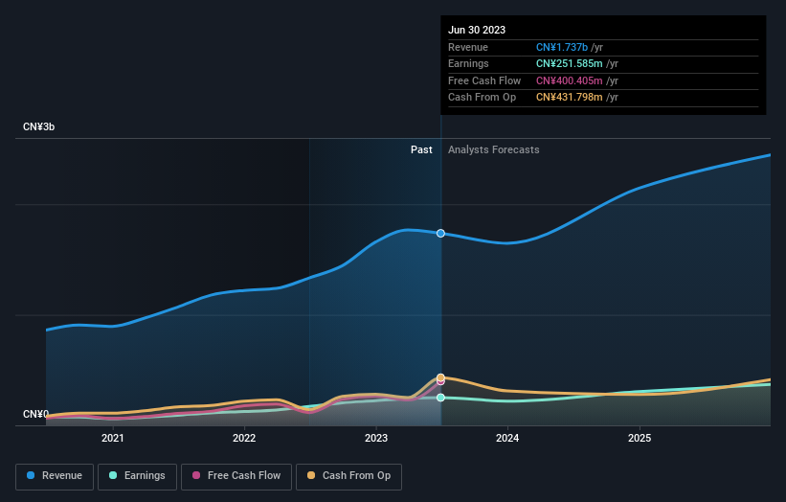Click the Free Cash Flow label in tooltip

point(484,80)
